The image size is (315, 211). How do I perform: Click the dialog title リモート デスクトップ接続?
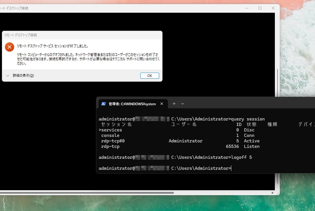[x=20, y=35]
